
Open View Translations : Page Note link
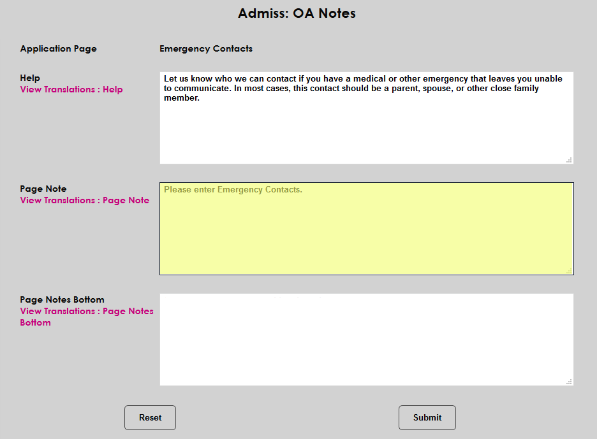tap(84, 200)
